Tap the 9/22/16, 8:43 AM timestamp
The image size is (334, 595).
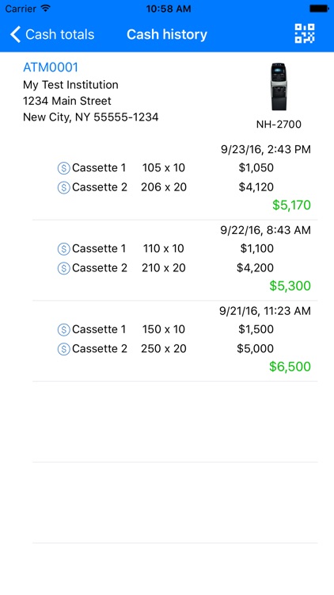pyautogui.click(x=265, y=230)
